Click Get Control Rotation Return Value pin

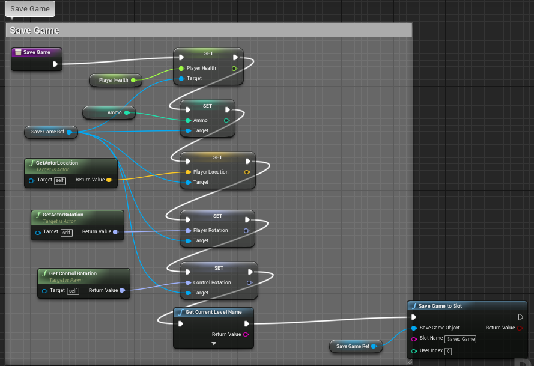pos(123,290)
